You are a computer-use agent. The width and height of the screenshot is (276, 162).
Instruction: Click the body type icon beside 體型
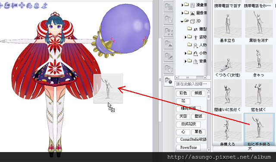pyautogui.click(x=195, y=29)
